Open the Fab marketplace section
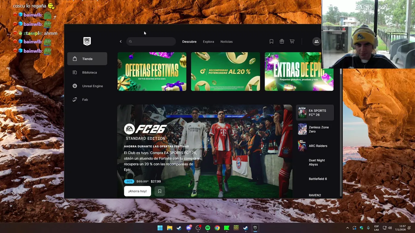Image resolution: width=415 pixels, height=233 pixels. (87, 100)
